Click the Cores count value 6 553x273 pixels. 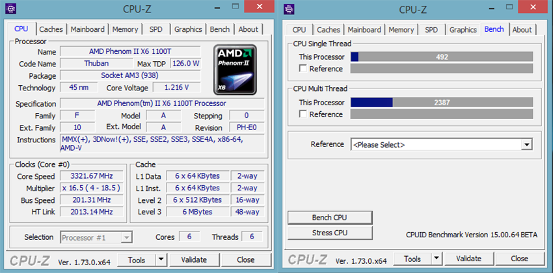click(189, 237)
